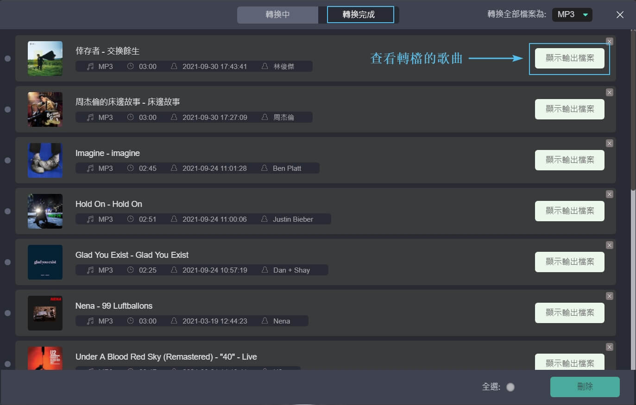The height and width of the screenshot is (405, 636).
Task: Click the song title 周杰倫的床邊故事 - 床邊故事
Action: tap(128, 102)
